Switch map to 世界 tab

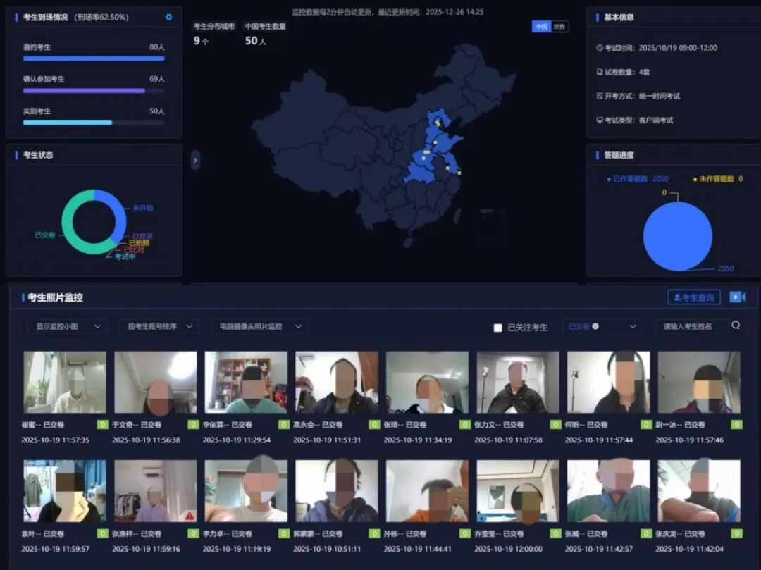(559, 27)
